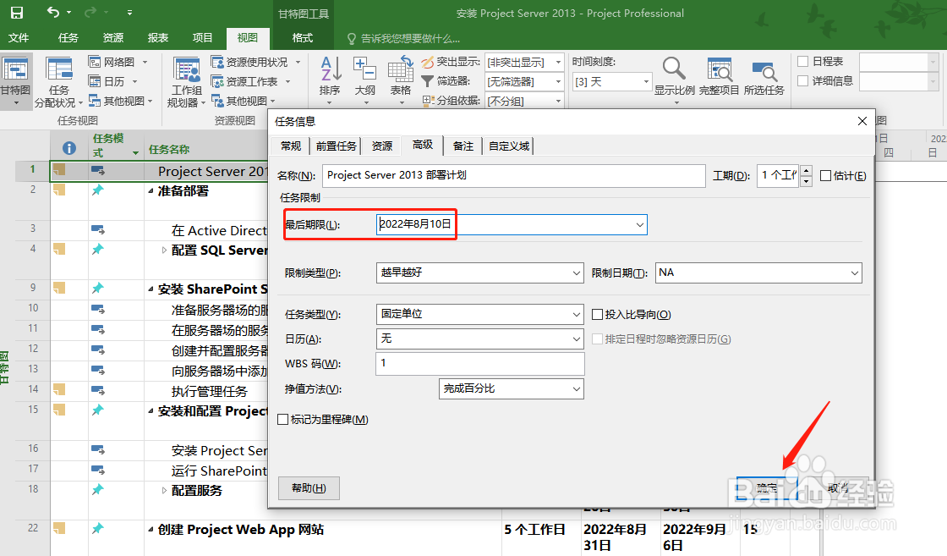Image resolution: width=947 pixels, height=556 pixels.
Task: Click the Tell Me lightbulb search box
Action: [x=403, y=38]
